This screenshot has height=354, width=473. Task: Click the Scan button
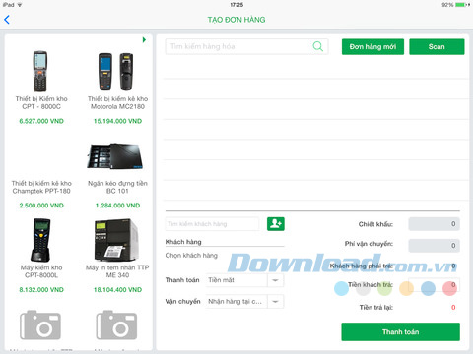click(437, 47)
